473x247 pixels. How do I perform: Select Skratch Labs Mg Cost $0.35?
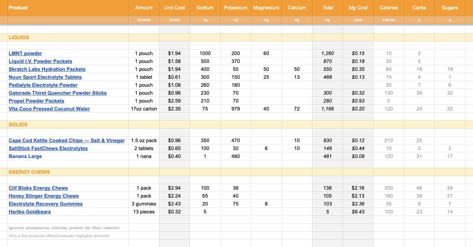click(x=358, y=69)
